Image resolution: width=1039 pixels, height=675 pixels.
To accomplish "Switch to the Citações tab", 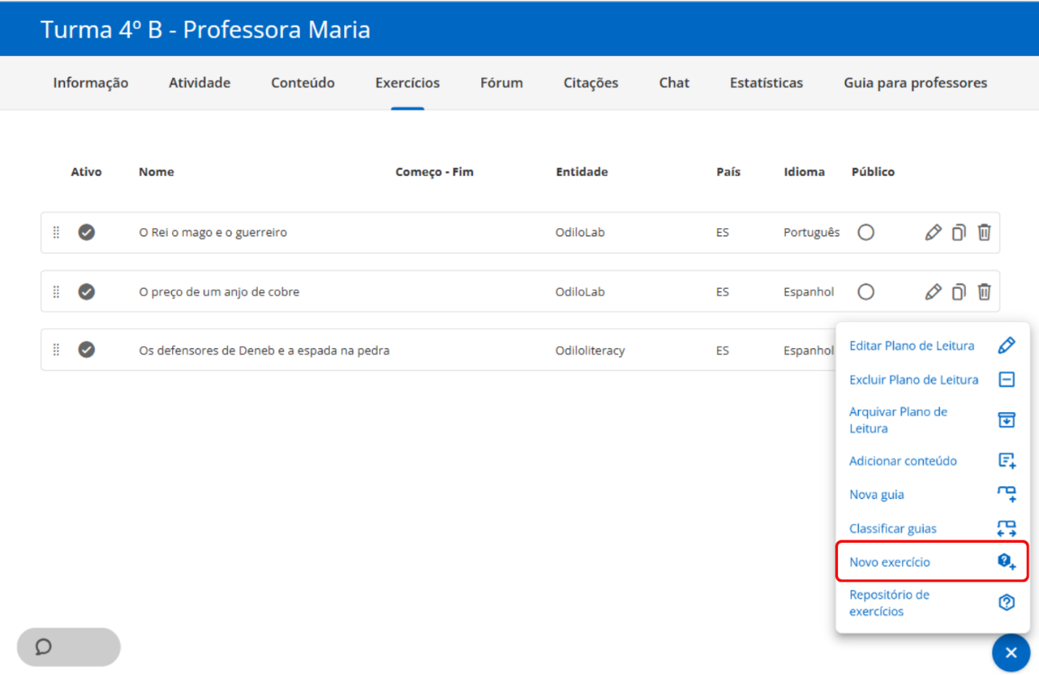I will click(591, 82).
